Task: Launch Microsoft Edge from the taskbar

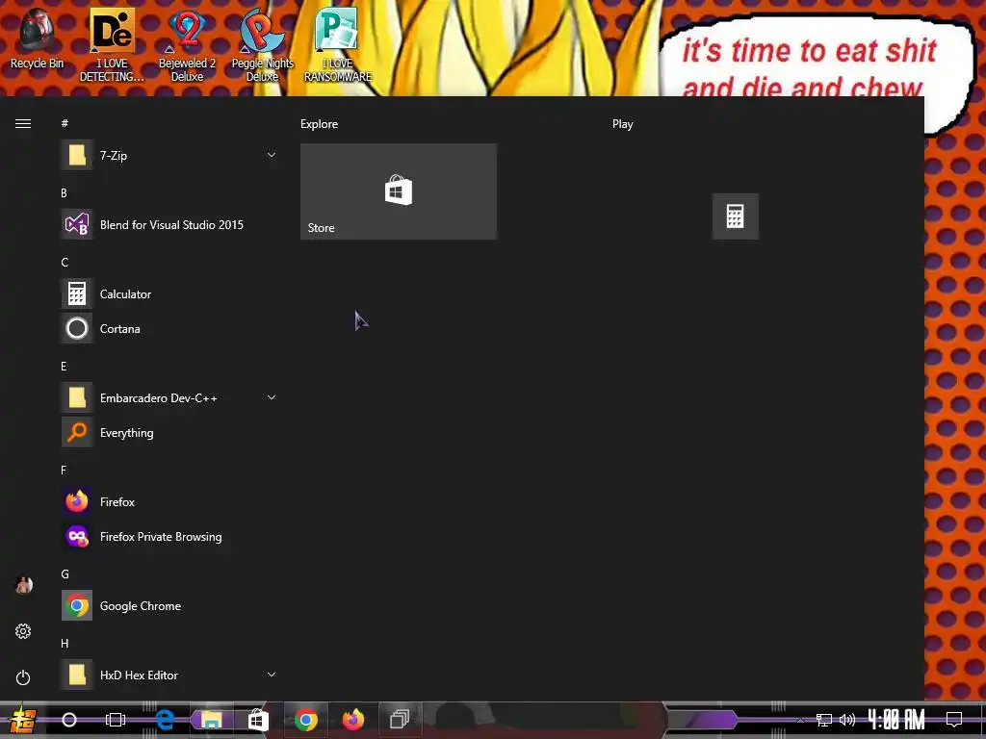Action: (165, 720)
